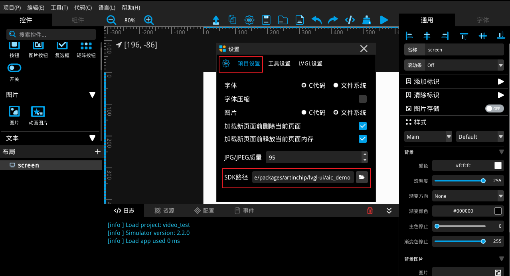Image resolution: width=510 pixels, height=276 pixels.
Task: Enable 字体压缩 checkbox
Action: [x=363, y=99]
